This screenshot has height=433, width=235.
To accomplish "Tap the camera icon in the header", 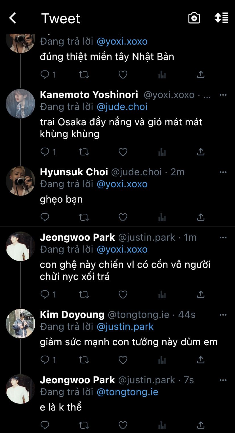I will pyautogui.click(x=194, y=18).
